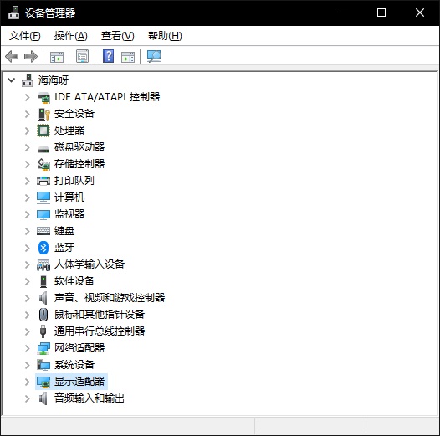Select the 声音、视频和游戏控制器 label

110,298
